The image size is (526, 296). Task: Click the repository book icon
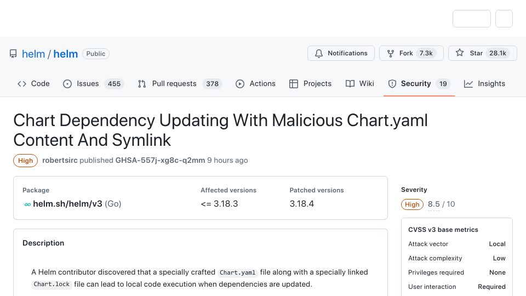[x=13, y=54]
